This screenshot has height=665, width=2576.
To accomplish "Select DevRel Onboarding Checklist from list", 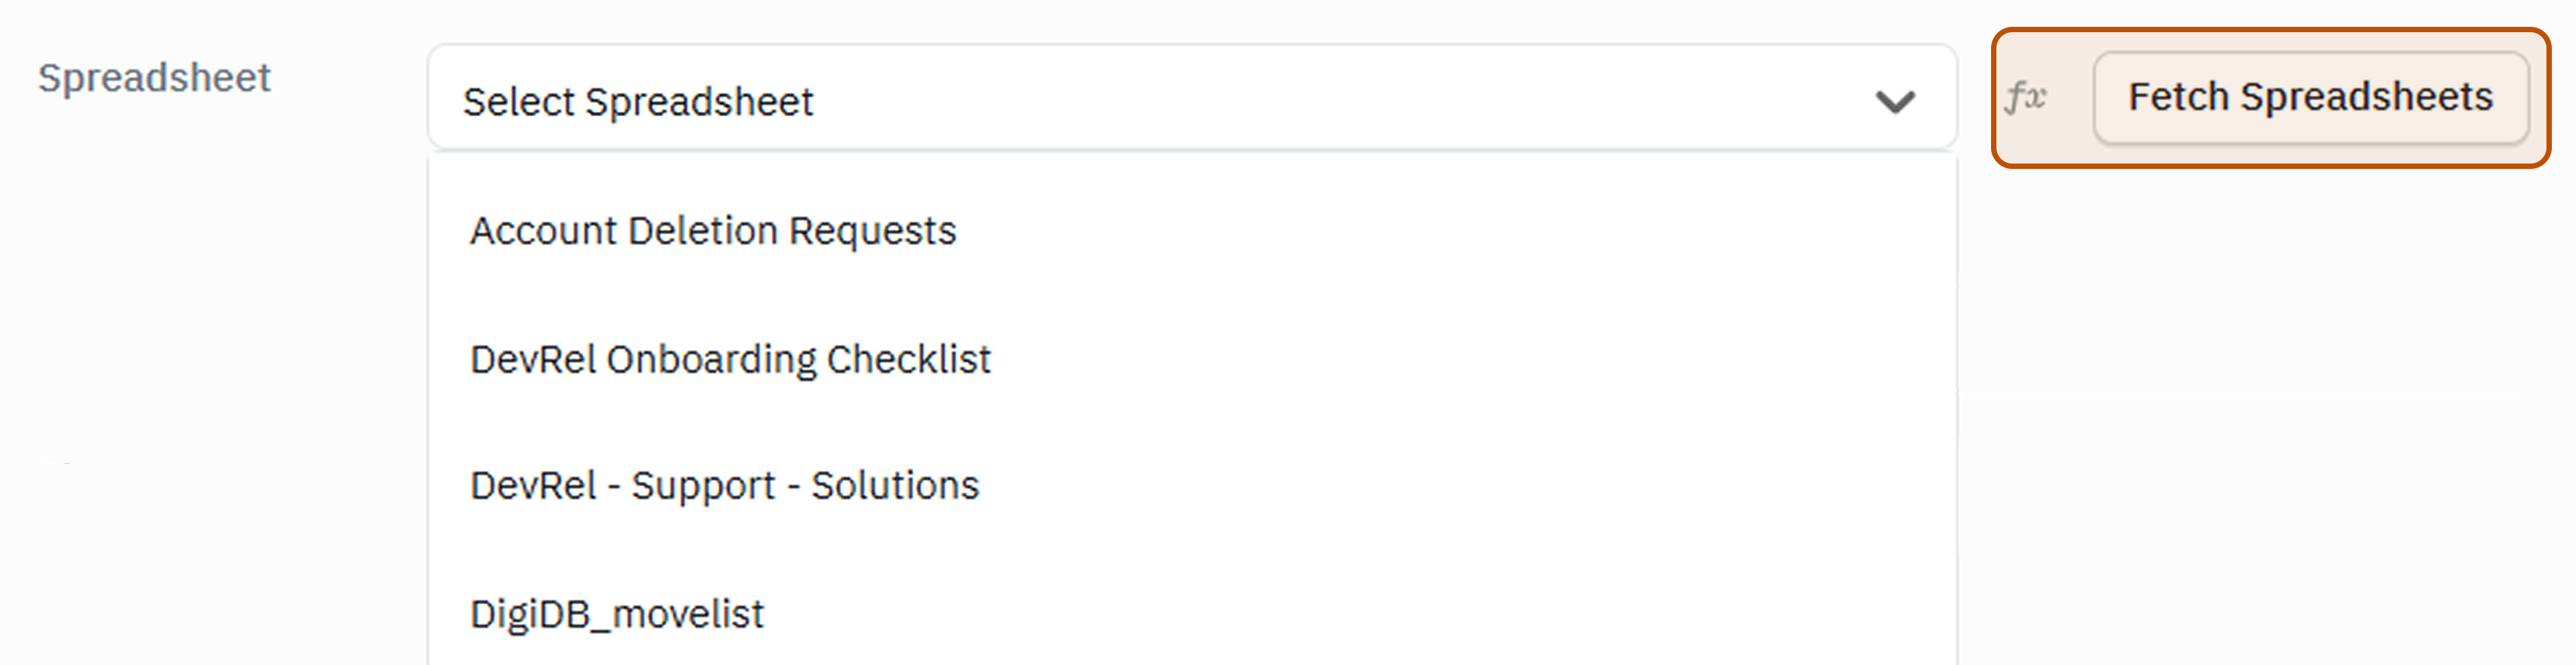I will pos(730,359).
